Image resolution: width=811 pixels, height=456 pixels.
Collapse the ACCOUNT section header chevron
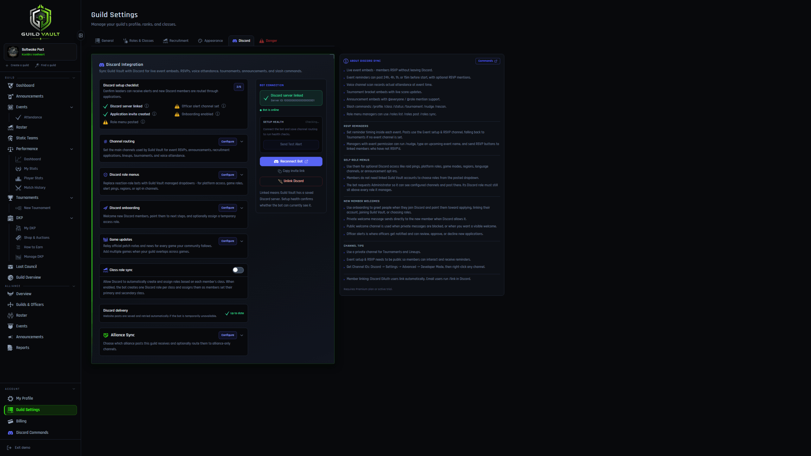74,389
